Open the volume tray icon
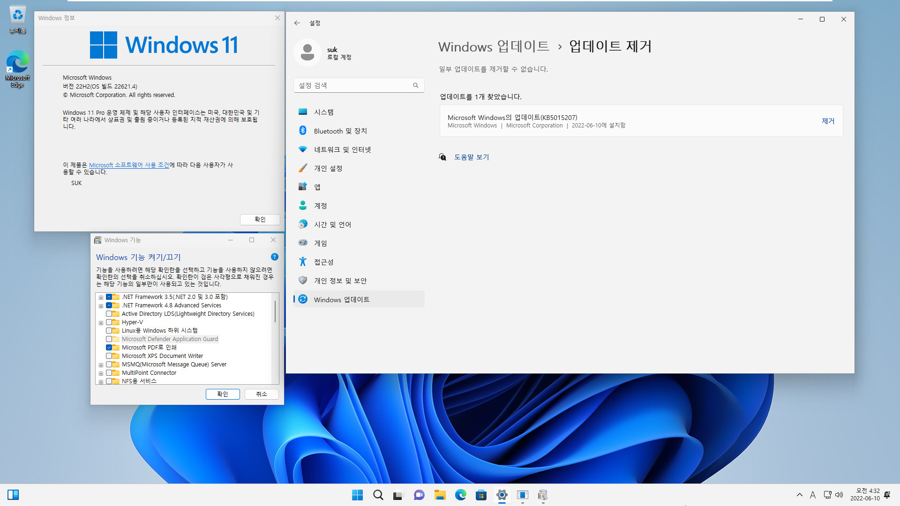Viewport: 900px width, 506px height. click(x=839, y=495)
